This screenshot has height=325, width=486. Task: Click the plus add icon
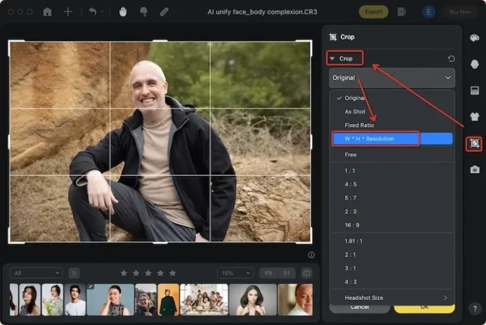pos(67,12)
